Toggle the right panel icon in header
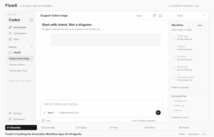 coord(160,16)
